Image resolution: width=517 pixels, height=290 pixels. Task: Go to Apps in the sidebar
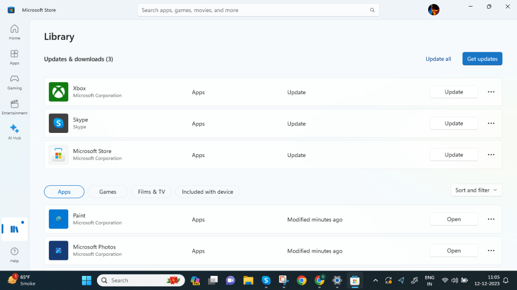15,57
